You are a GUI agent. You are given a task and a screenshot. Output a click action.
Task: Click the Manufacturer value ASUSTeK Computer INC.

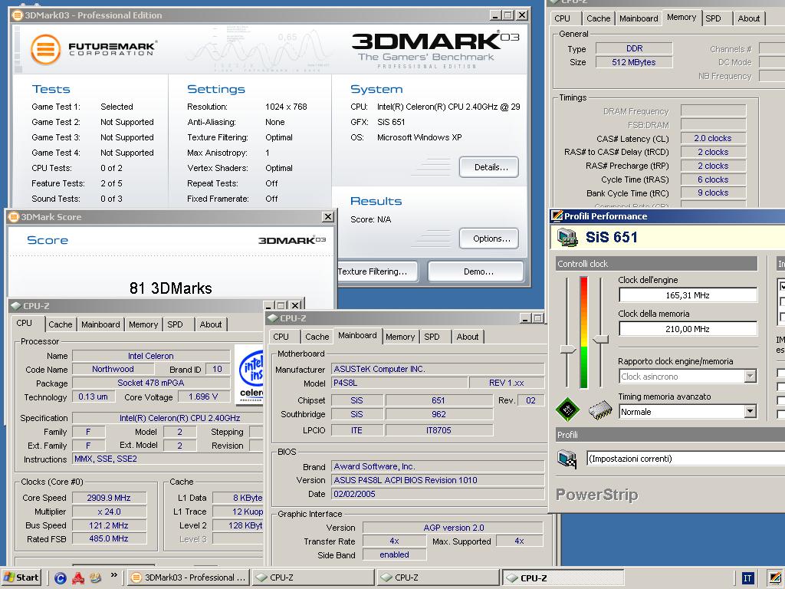(438, 369)
